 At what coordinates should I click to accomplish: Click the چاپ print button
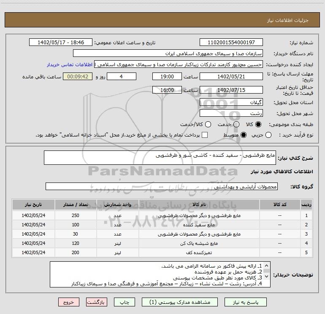[x=125, y=302]
